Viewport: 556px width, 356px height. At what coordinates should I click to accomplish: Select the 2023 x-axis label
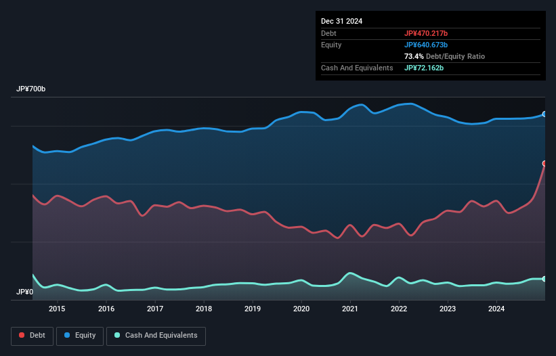[x=448, y=309]
